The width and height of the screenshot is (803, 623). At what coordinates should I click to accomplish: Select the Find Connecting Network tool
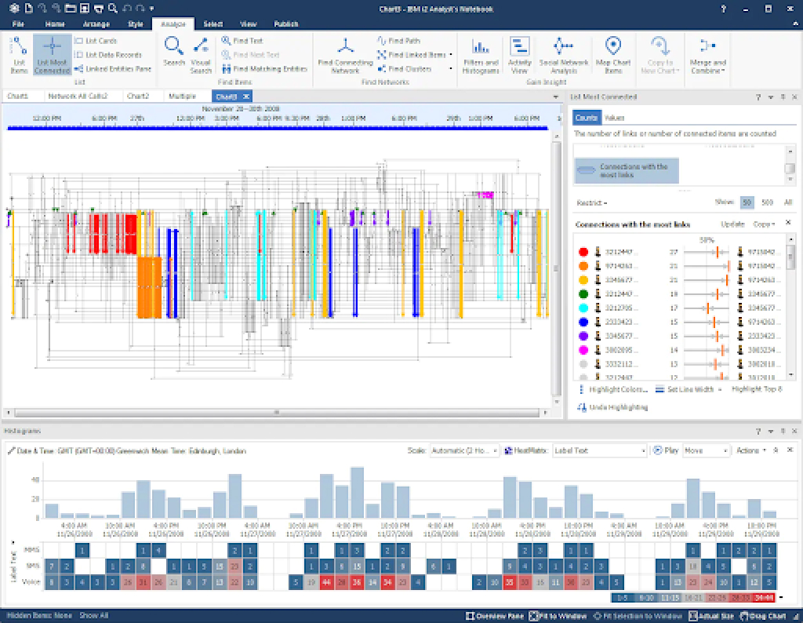point(345,55)
